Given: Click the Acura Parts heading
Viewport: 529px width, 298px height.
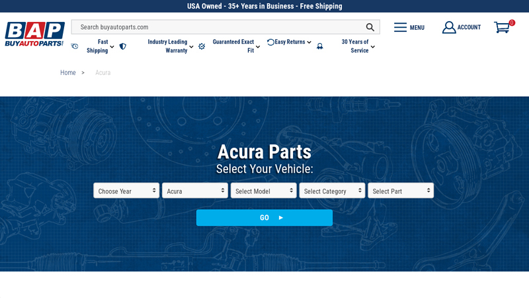Looking at the screenshot, I should 264,152.
